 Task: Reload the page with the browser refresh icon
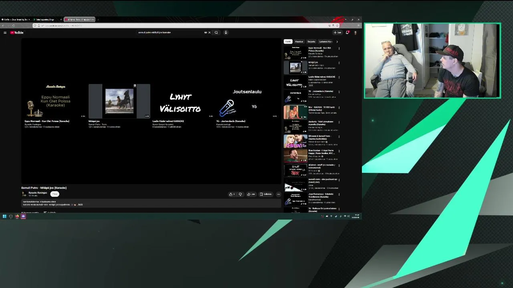pos(14,26)
